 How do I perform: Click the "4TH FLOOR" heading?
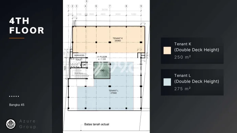27,26
